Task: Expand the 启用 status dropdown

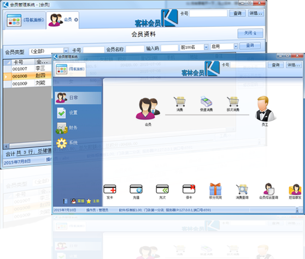Action: (x=236, y=46)
